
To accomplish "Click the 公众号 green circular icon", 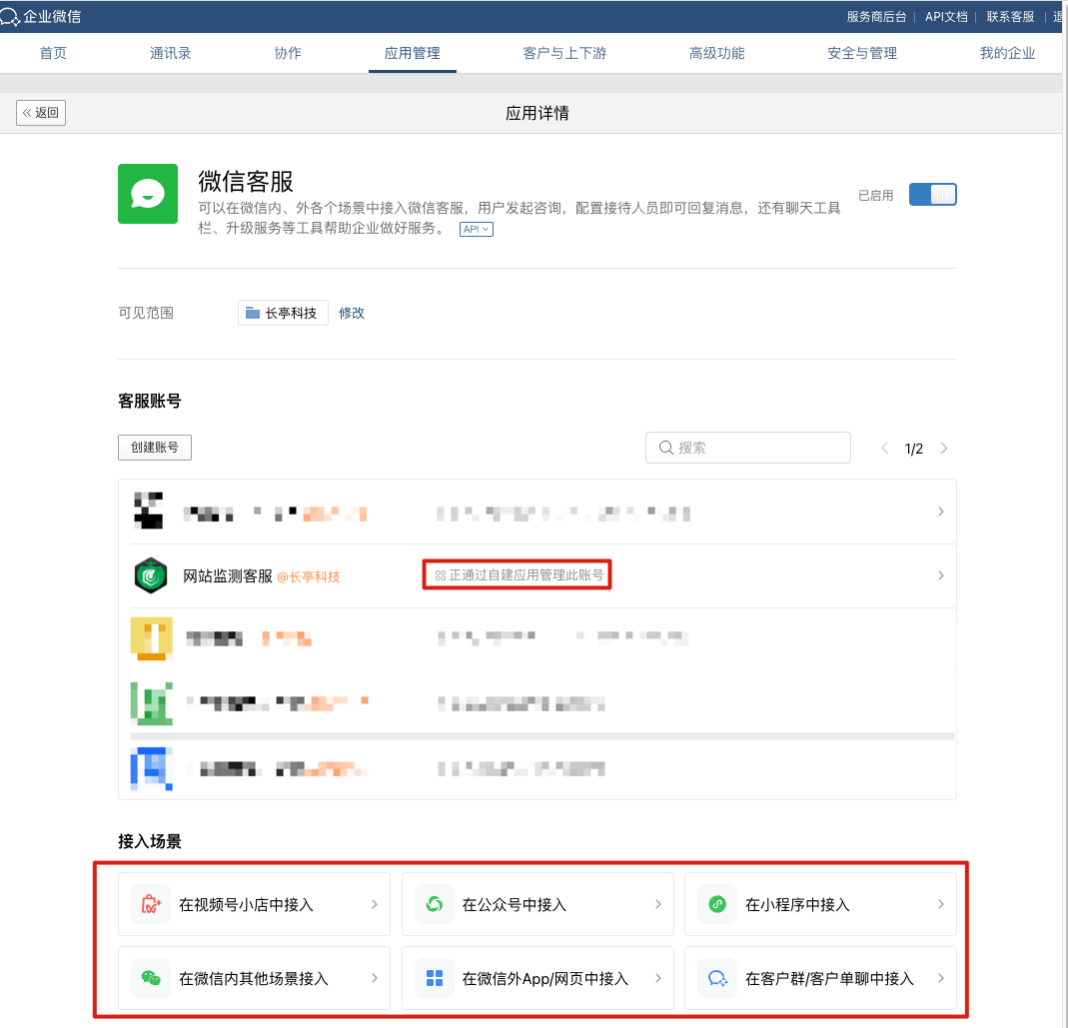I will (435, 904).
